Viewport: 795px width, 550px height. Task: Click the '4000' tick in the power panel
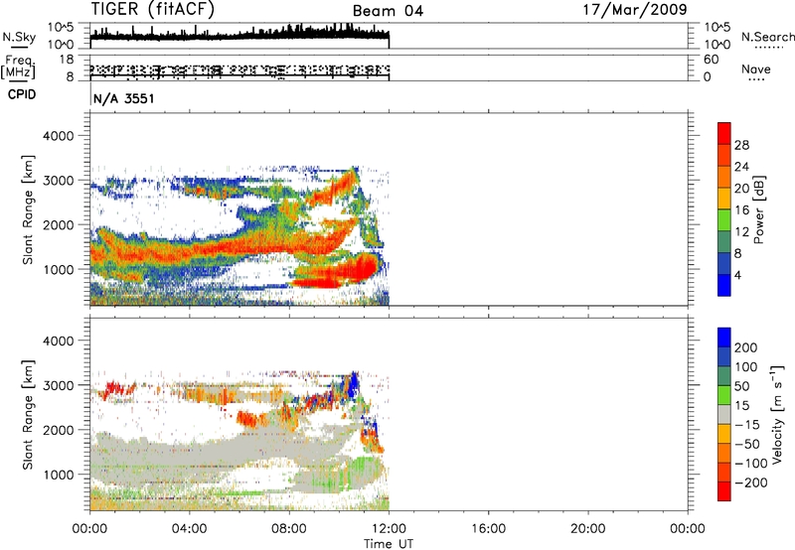point(58,136)
